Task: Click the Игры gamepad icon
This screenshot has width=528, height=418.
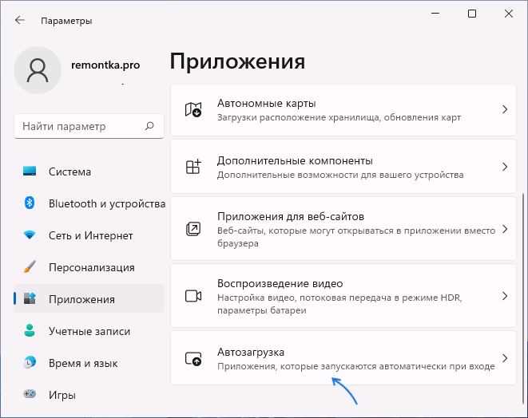Action: pos(30,393)
